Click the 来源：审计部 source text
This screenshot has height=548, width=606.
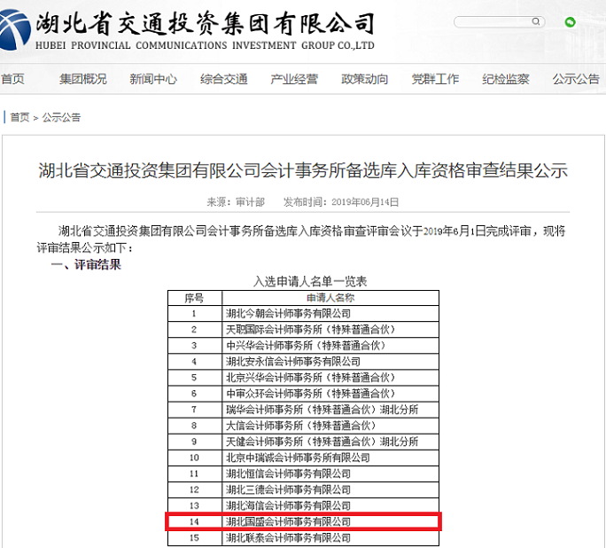pos(236,202)
